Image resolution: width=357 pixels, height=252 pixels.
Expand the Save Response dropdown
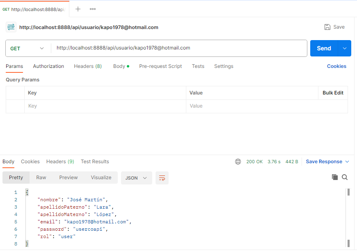pyautogui.click(x=327, y=162)
